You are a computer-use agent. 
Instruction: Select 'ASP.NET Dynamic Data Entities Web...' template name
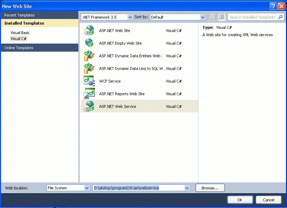coord(131,56)
